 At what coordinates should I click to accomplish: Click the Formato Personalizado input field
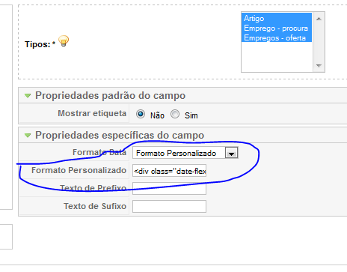pos(169,171)
